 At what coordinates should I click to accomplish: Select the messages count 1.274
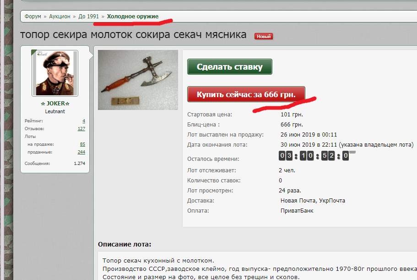coord(80,164)
